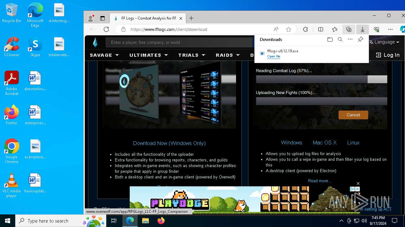Open Favorites list icon
This screenshot has height=227, width=405.
point(335,29)
